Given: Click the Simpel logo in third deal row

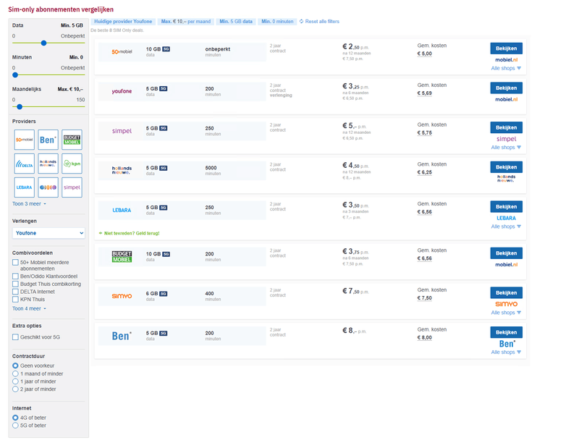Looking at the screenshot, I should pyautogui.click(x=122, y=131).
